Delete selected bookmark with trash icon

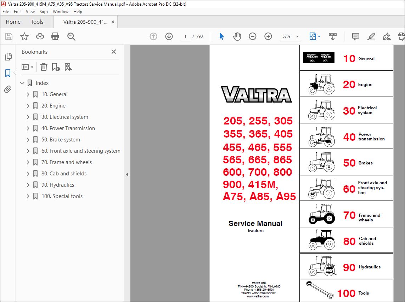[x=44, y=67]
